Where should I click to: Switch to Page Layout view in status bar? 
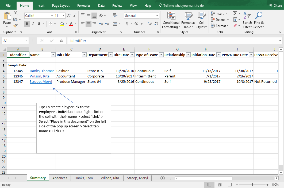pos(219,185)
